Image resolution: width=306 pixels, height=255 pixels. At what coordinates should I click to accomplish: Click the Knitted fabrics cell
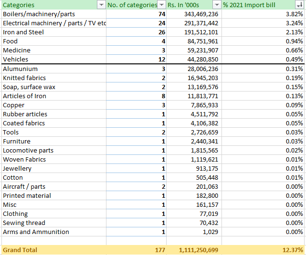coord(54,78)
